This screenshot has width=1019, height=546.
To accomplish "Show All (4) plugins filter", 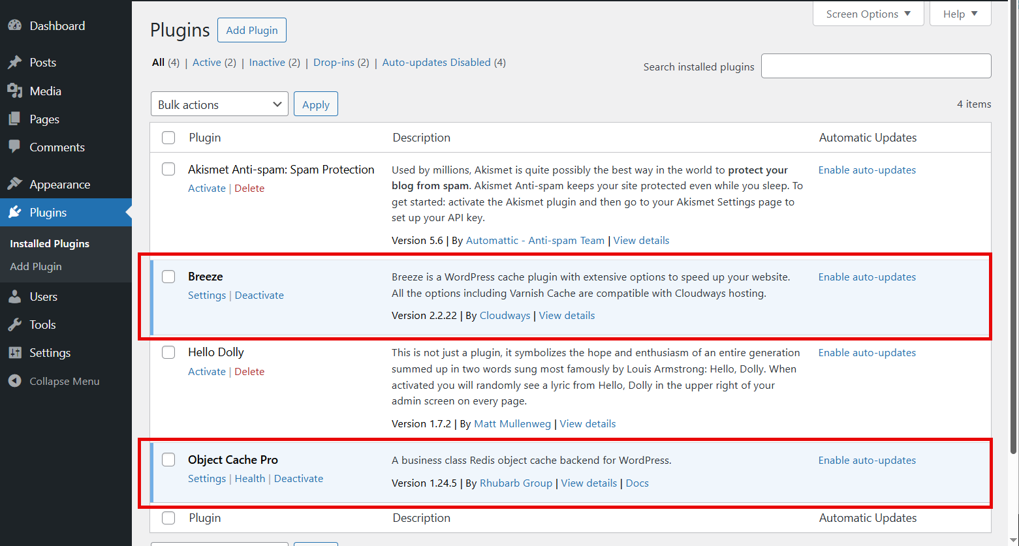I will (x=166, y=63).
